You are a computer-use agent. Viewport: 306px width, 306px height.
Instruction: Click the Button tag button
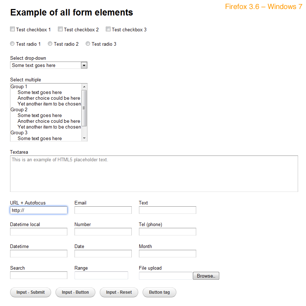pos(159,292)
